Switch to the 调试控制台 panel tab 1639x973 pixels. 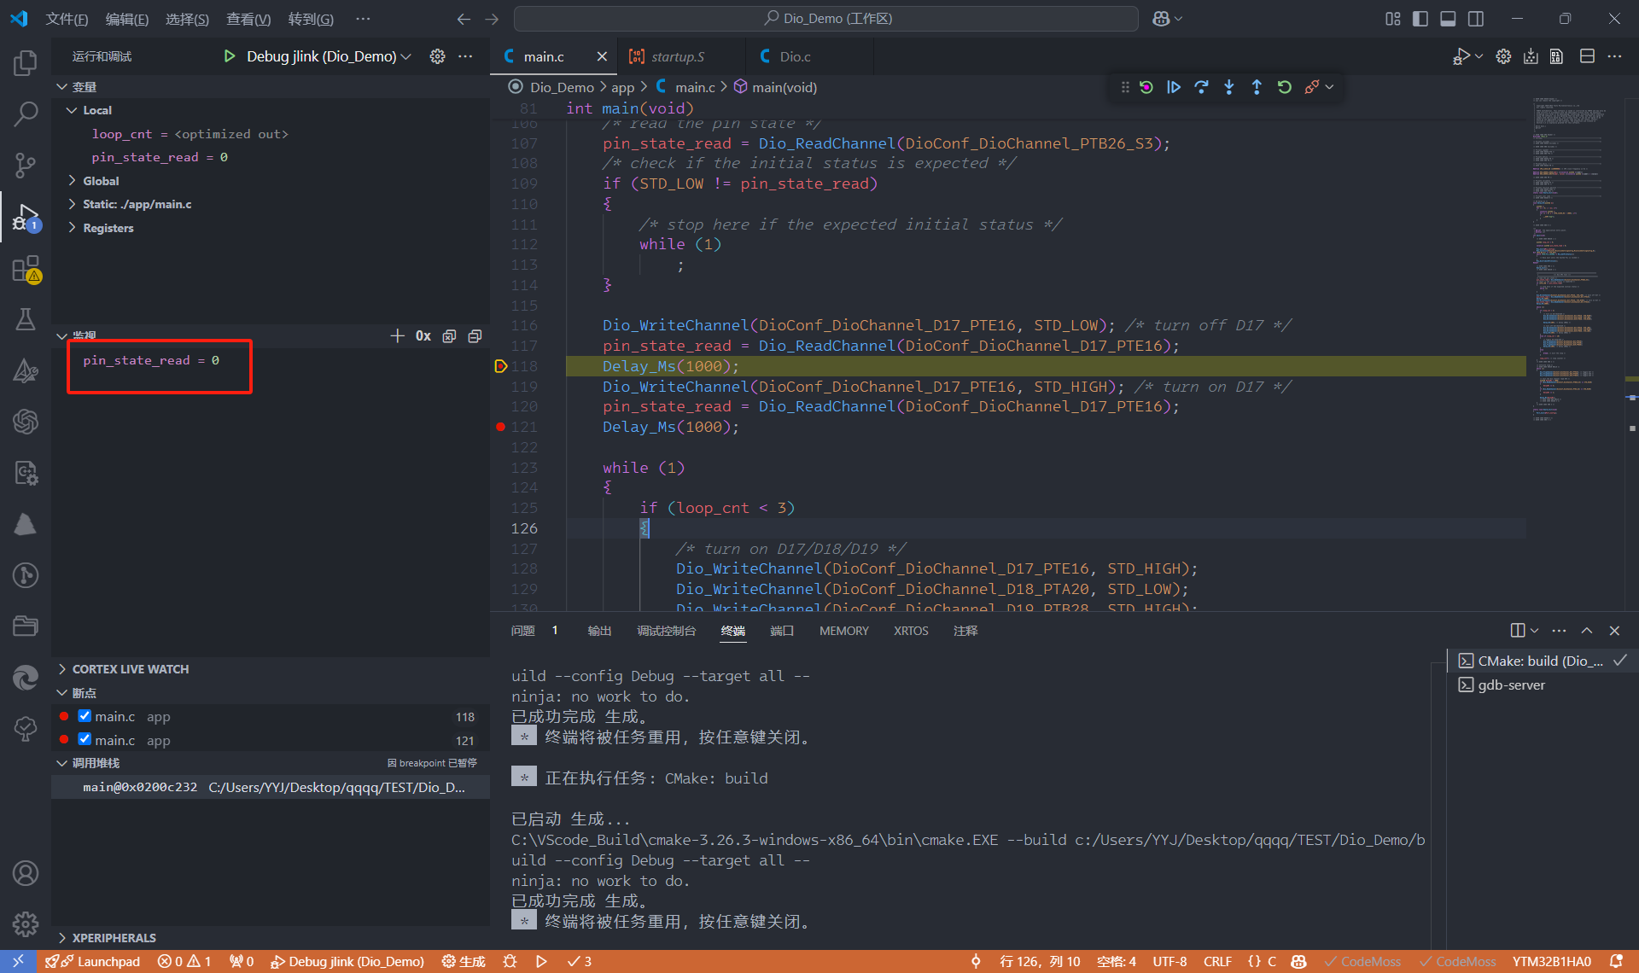click(666, 631)
